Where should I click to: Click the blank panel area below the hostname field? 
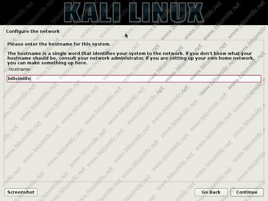click(134, 132)
